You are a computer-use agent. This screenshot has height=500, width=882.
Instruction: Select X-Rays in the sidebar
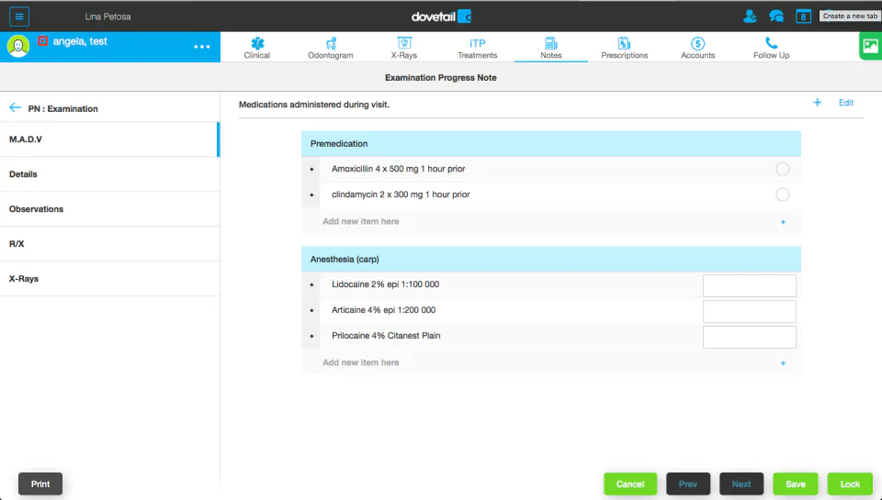109,279
